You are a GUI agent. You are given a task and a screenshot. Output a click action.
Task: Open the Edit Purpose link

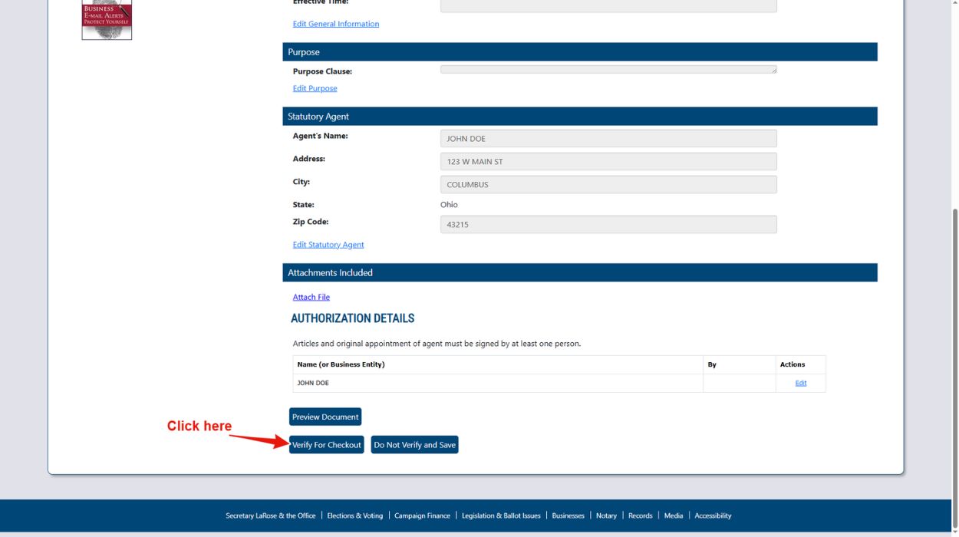(x=313, y=87)
